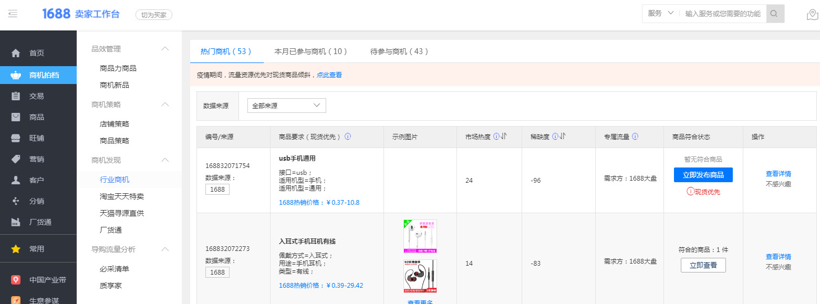This screenshot has height=304, width=820.
Task: Click 点此查看 link in notice
Action: (x=329, y=75)
